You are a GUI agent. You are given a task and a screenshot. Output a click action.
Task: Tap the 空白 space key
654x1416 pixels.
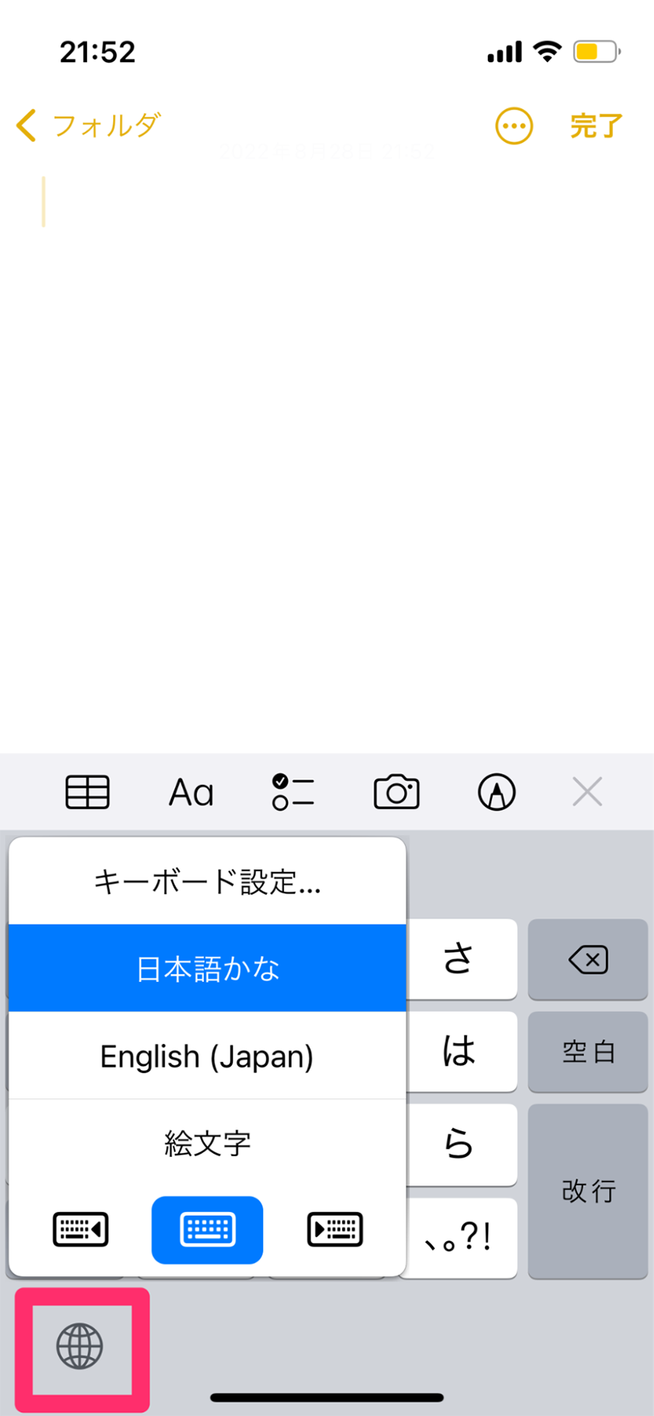(587, 1052)
